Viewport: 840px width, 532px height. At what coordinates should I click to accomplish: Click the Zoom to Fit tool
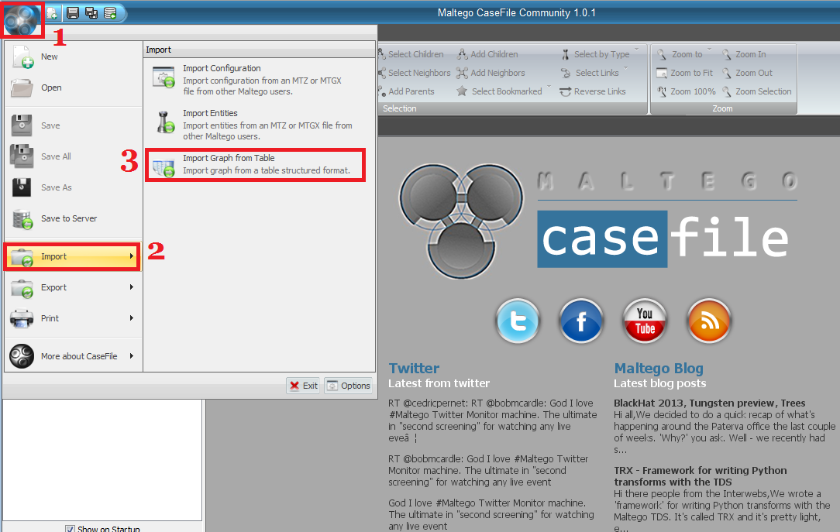click(685, 73)
